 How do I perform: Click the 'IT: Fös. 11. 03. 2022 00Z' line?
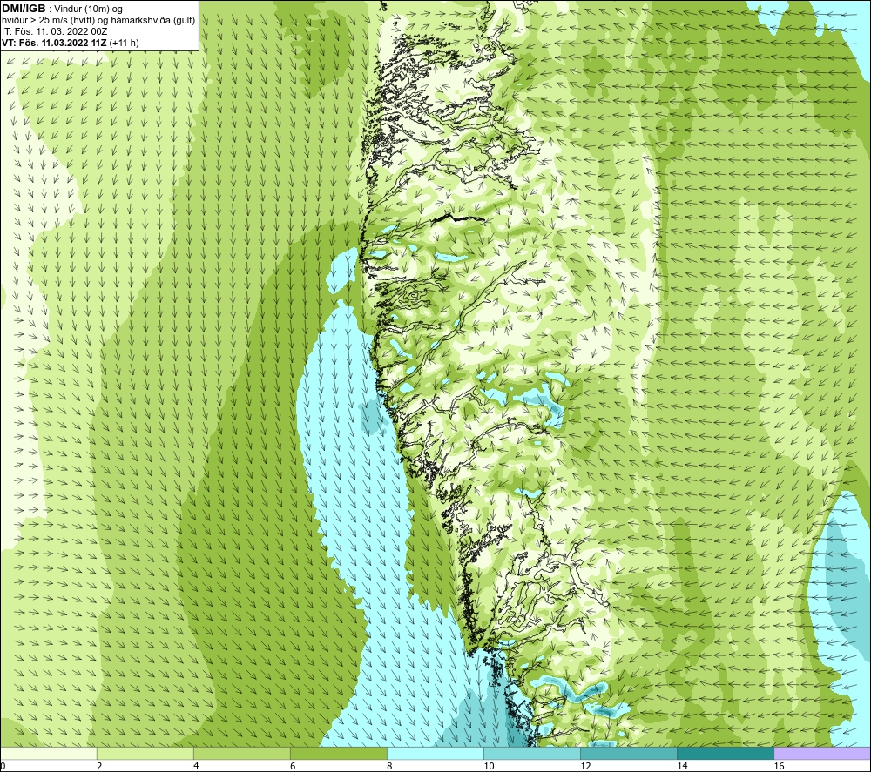coord(54,31)
